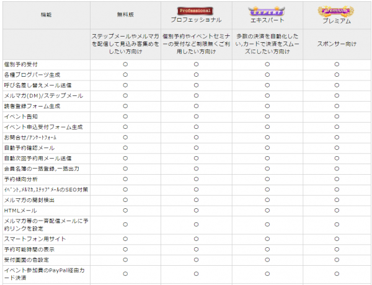Click the プロフェッショナル circle in 各種ブログパーツ生成 row
This screenshot has height=285, width=372.
[x=196, y=75]
